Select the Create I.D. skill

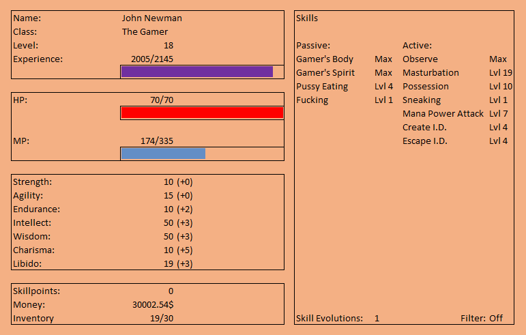(424, 128)
